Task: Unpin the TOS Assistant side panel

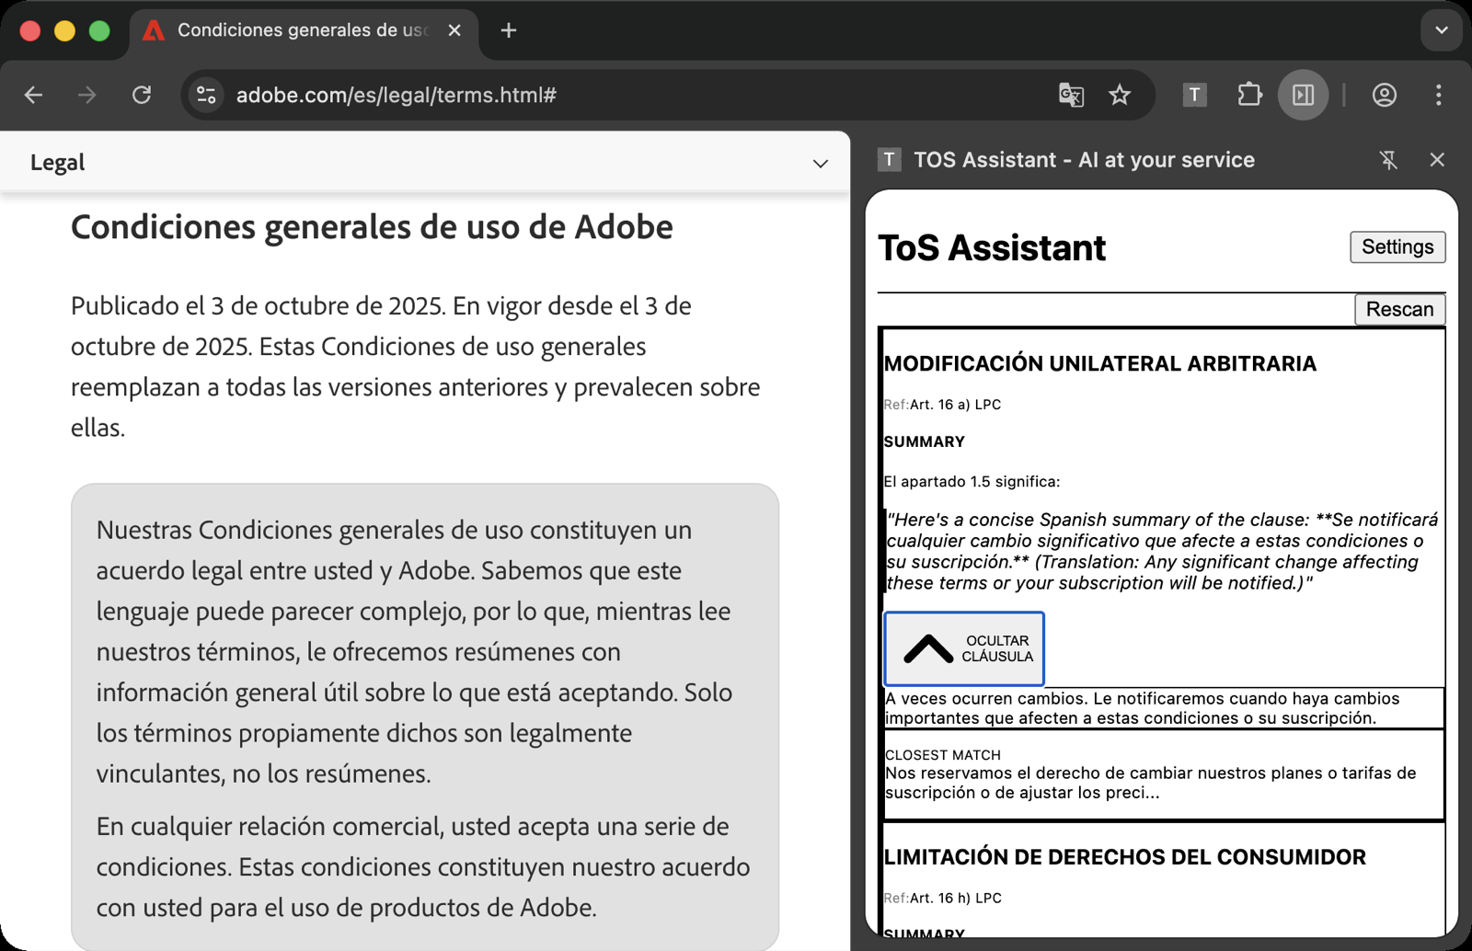Action: click(x=1388, y=160)
